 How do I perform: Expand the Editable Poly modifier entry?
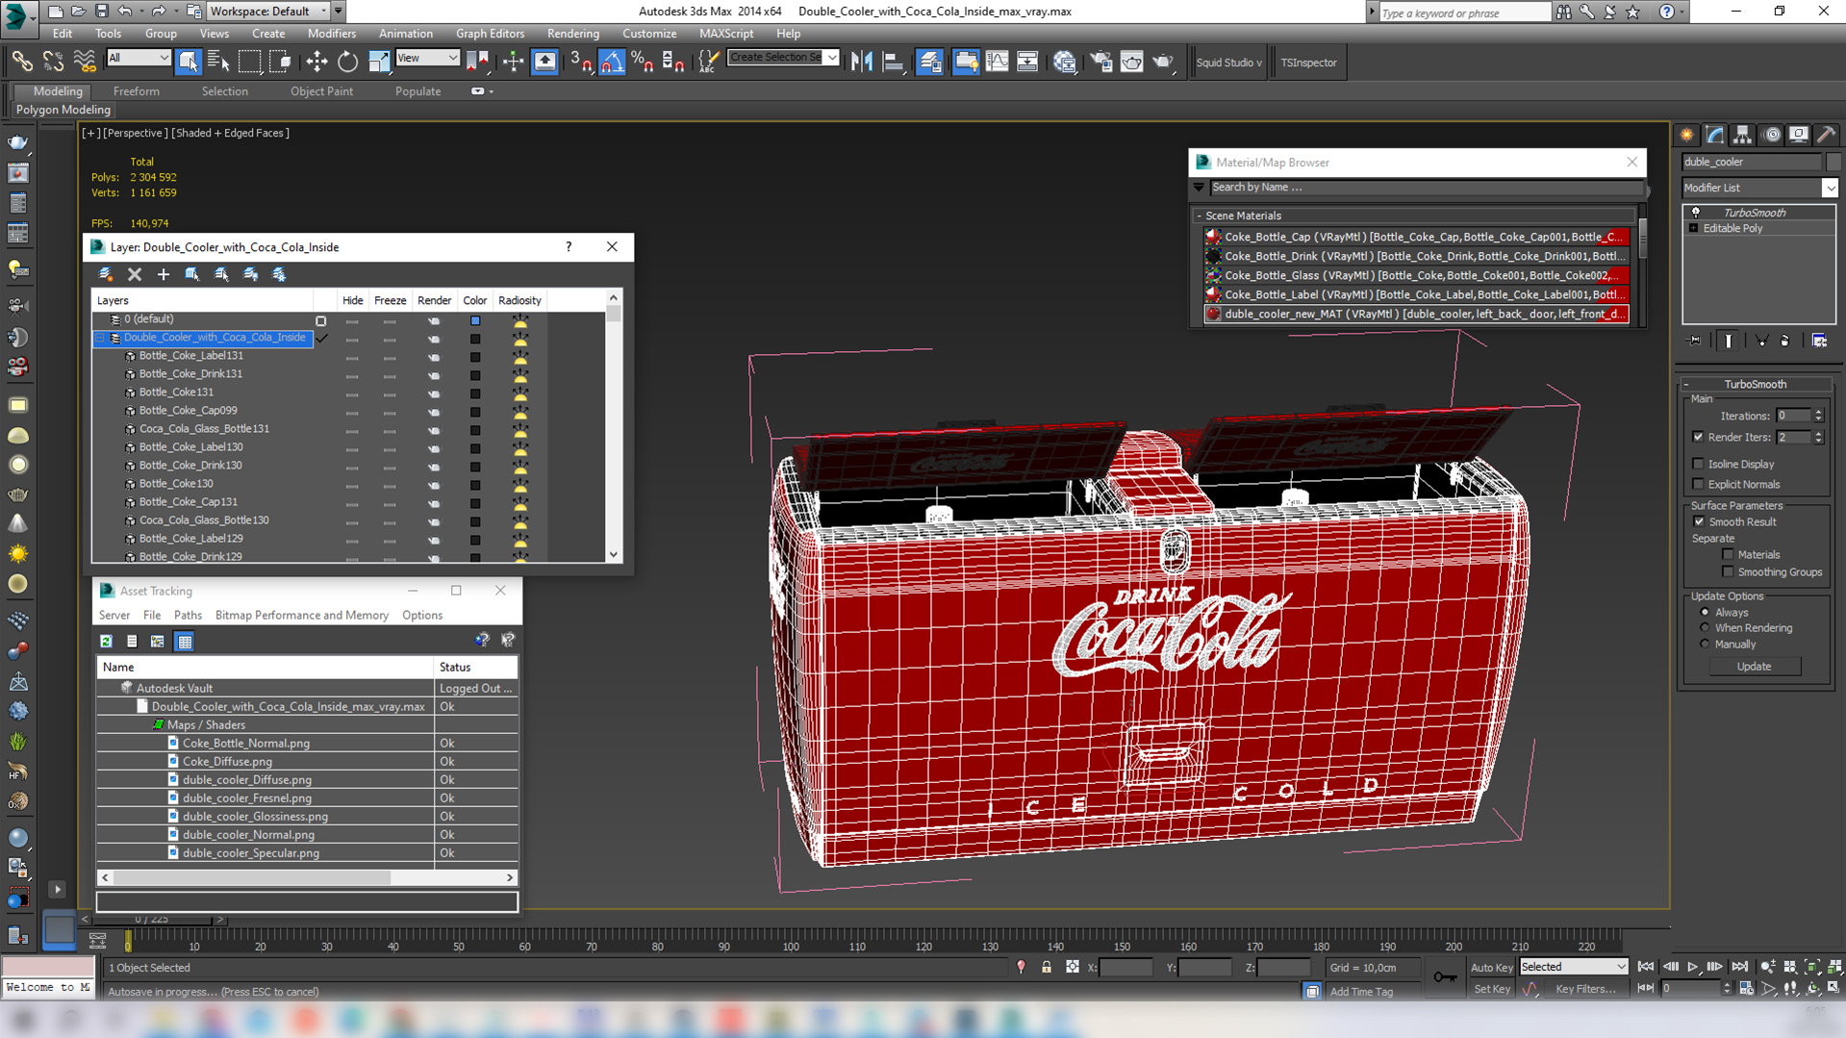click(x=1694, y=228)
